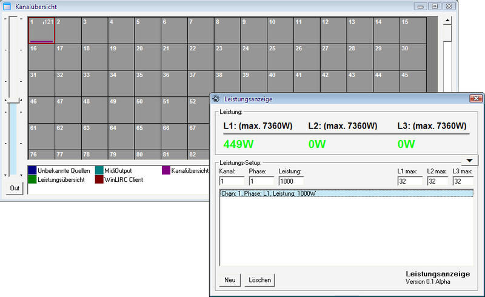Click the Leistungsanzeige window title icon
Image resolution: width=485 pixels, height=297 pixels.
(216, 98)
